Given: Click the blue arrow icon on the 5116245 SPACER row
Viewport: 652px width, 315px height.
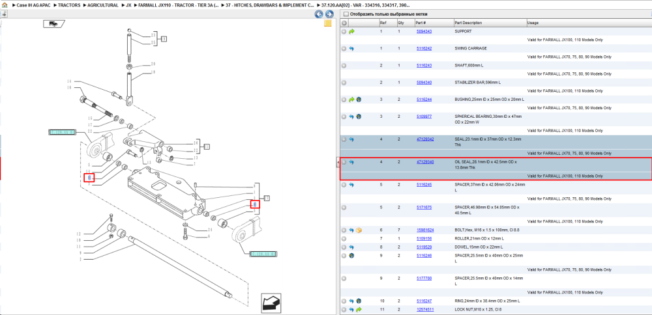Looking at the screenshot, I should (351, 185).
